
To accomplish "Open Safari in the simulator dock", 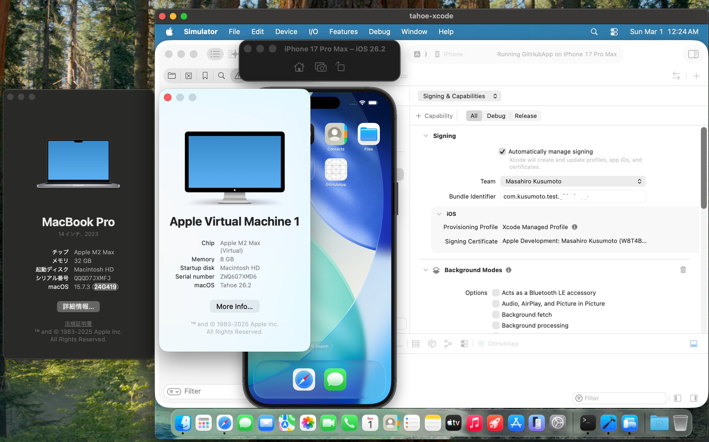I will 304,380.
